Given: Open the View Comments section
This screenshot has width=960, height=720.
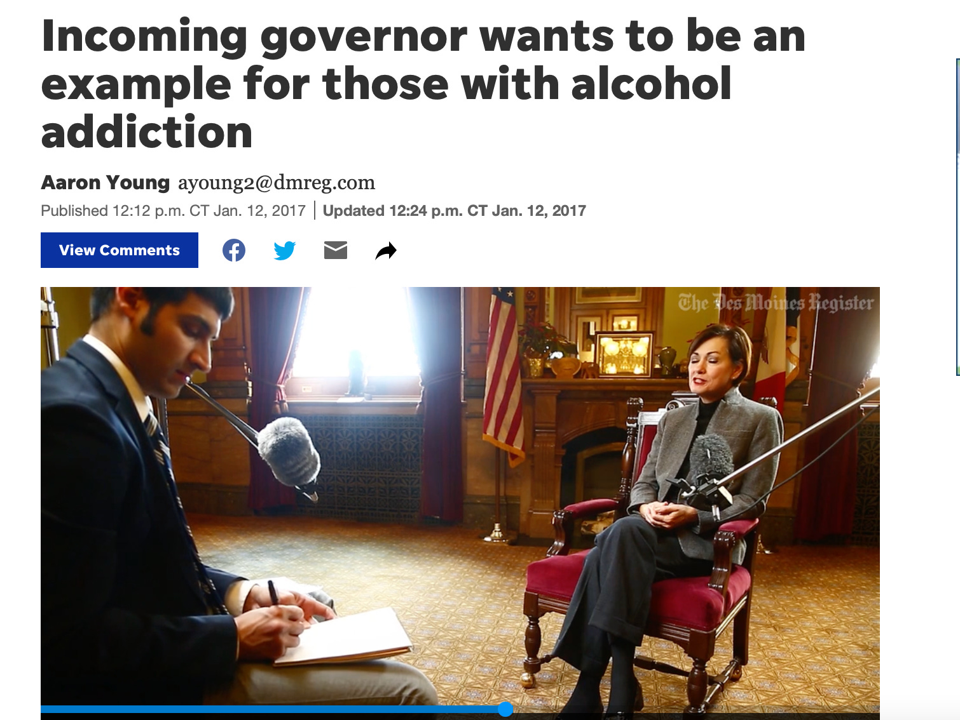Looking at the screenshot, I should point(120,250).
